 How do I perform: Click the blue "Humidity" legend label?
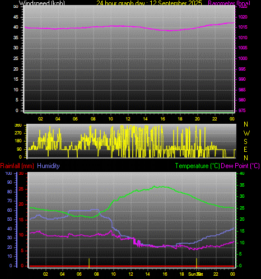pyautogui.click(x=48, y=166)
